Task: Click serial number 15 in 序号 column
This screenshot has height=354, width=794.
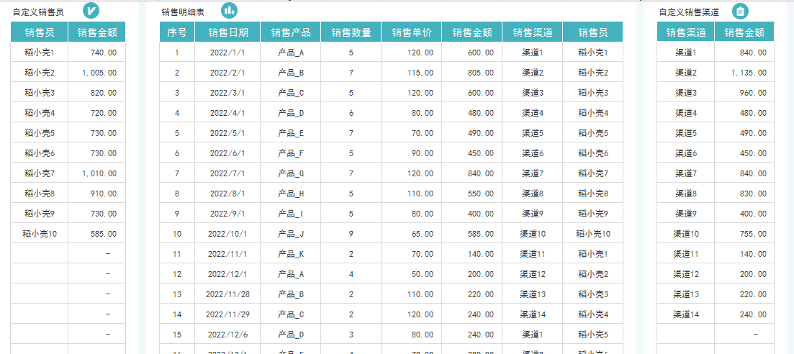Action: point(177,335)
